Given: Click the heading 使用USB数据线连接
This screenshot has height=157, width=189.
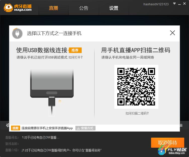Looking at the screenshot, I should point(42,50).
